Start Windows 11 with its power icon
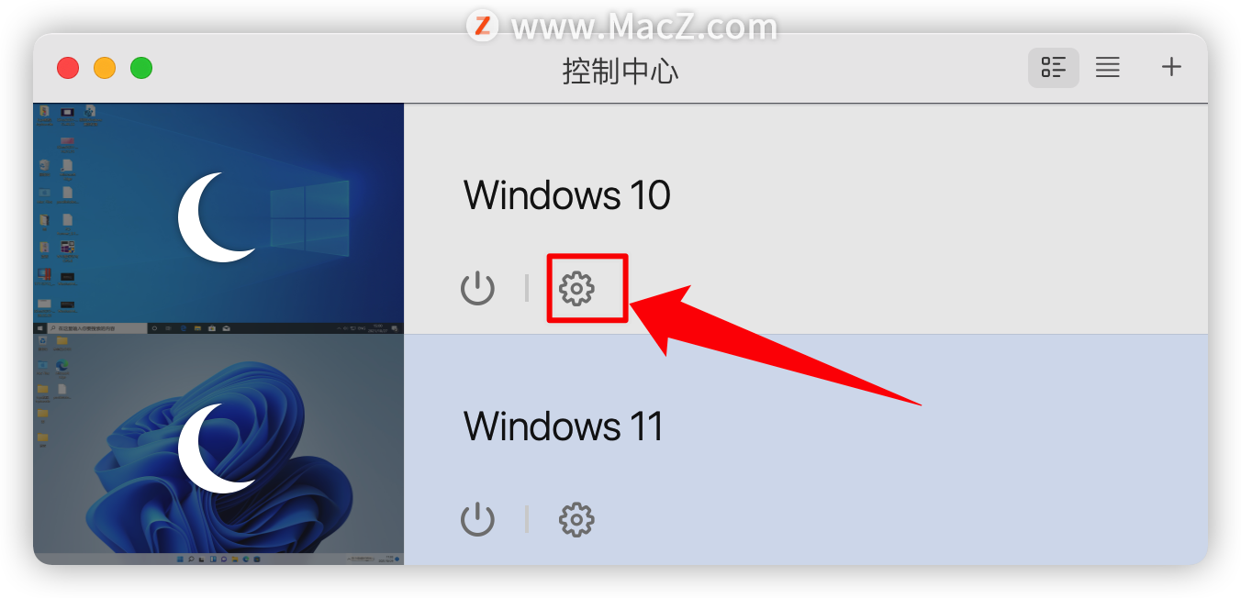This screenshot has height=598, width=1241. [x=477, y=520]
